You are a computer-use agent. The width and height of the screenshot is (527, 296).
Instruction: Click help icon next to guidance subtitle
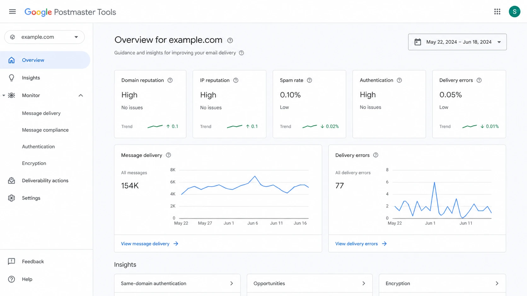pos(241,53)
